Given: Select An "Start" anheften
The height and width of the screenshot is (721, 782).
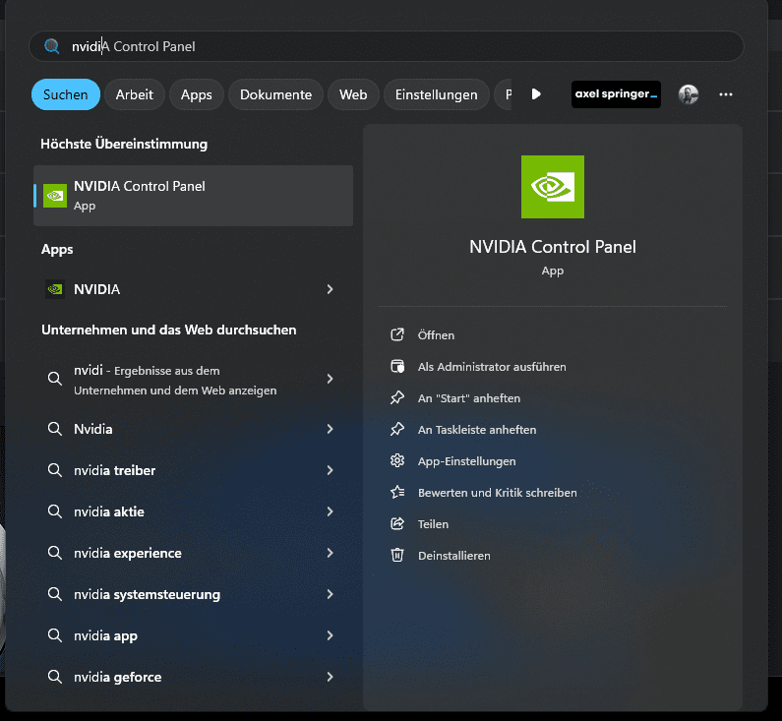Looking at the screenshot, I should pyautogui.click(x=469, y=398).
